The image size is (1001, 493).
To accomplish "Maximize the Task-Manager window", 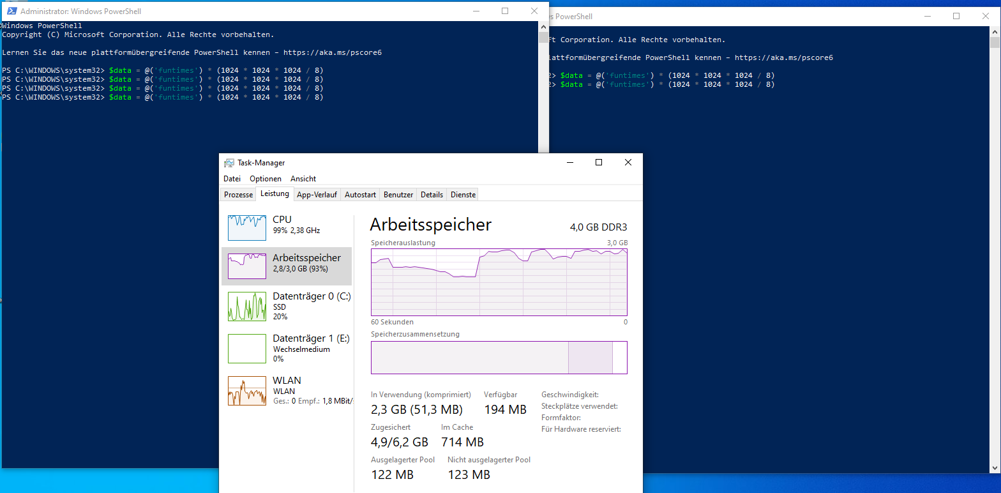I will click(599, 162).
